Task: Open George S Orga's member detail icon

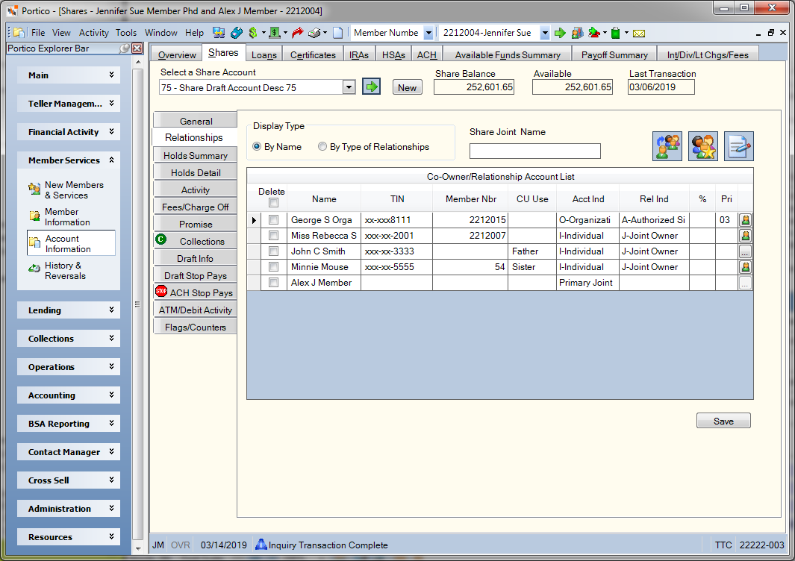Action: [745, 220]
